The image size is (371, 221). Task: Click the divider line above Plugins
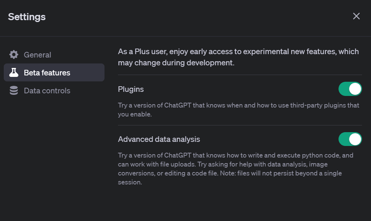[240, 75]
